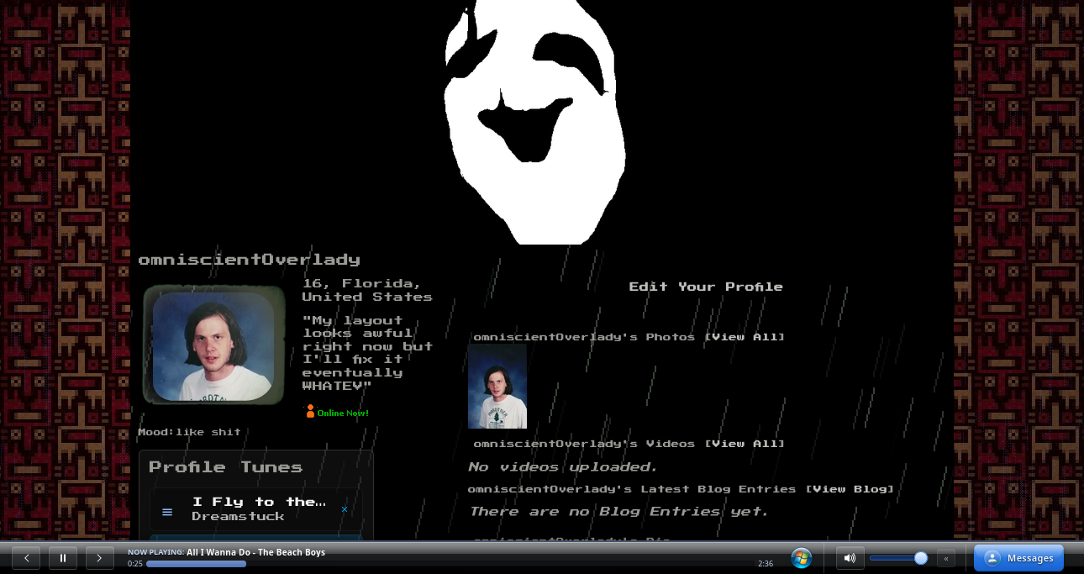Image resolution: width=1084 pixels, height=574 pixels.
Task: Click the Windows orb logo in player bar
Action: coord(802,558)
